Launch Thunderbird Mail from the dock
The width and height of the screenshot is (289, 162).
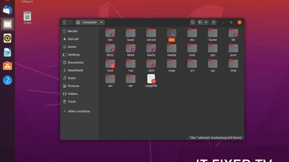(x=7, y=10)
